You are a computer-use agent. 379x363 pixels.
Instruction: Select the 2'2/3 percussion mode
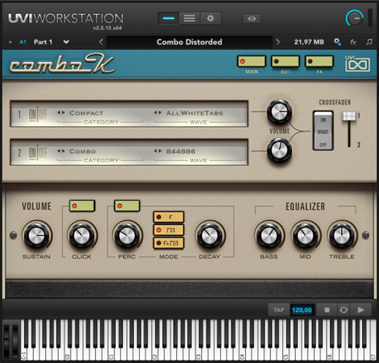point(169,230)
